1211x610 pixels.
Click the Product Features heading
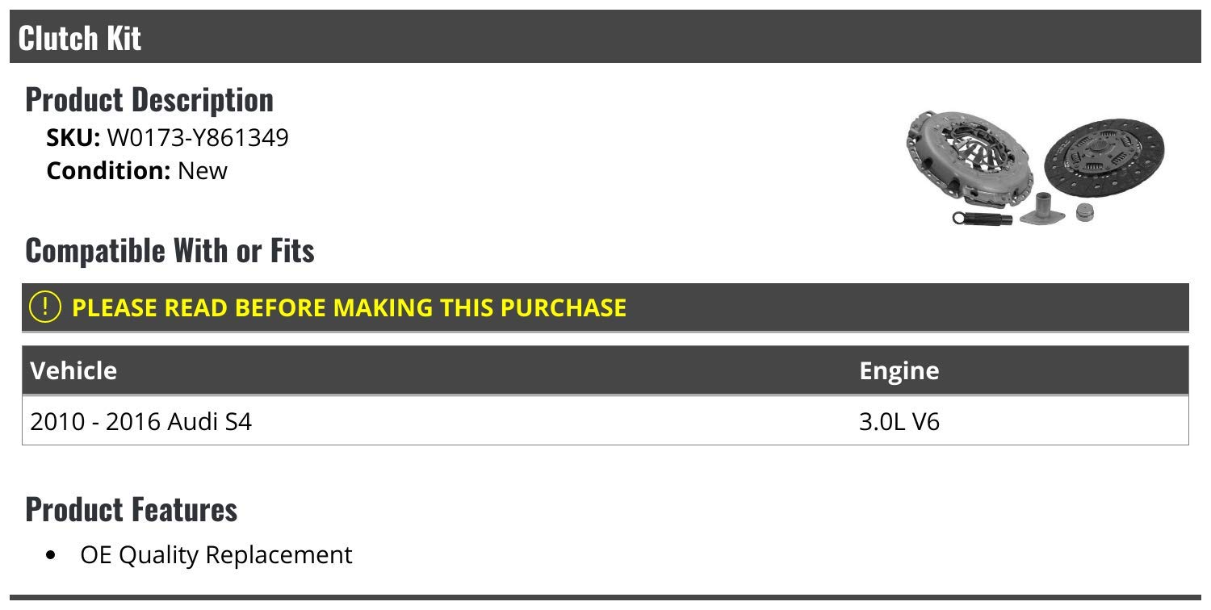(x=132, y=509)
